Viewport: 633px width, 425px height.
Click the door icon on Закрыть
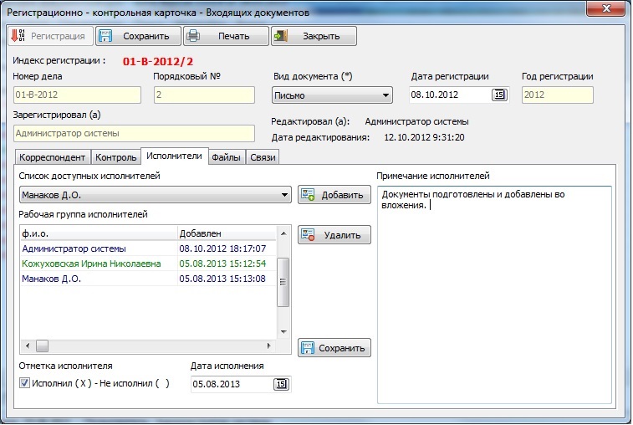point(281,35)
